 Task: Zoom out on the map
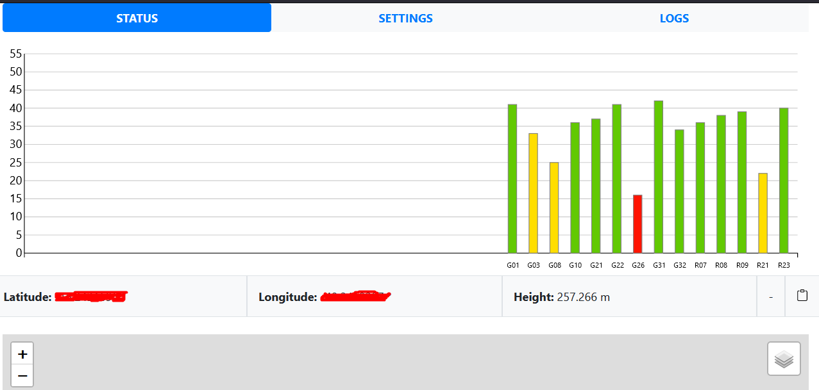point(22,375)
